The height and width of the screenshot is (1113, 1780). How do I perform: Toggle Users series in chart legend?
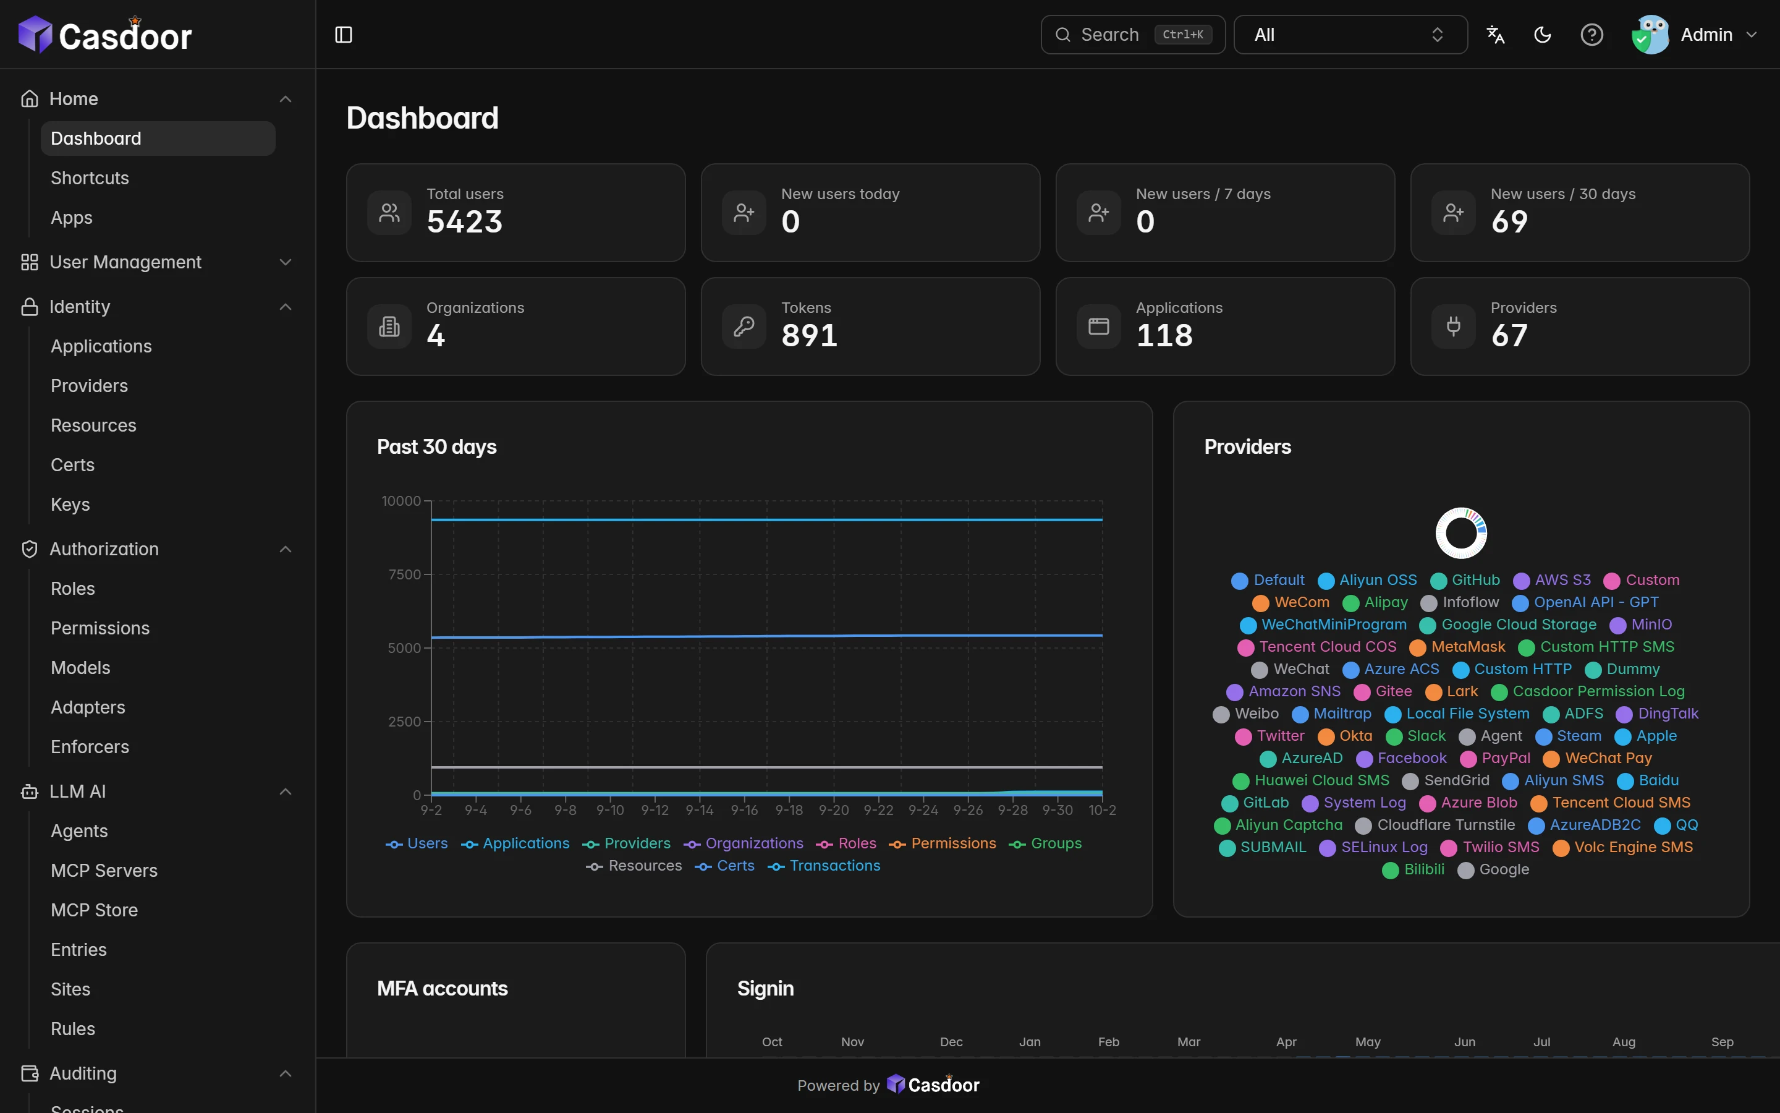click(417, 843)
